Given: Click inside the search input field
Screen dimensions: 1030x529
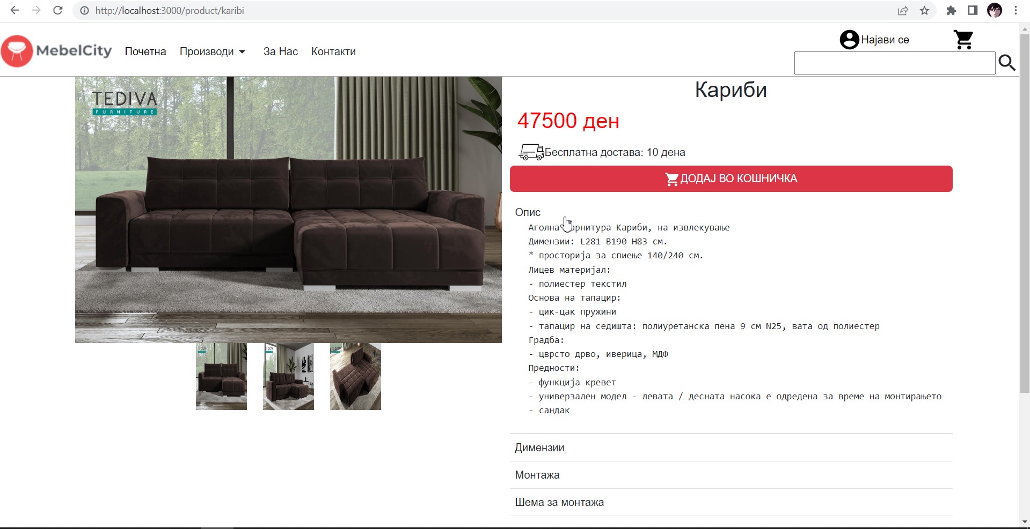Looking at the screenshot, I should 895,63.
